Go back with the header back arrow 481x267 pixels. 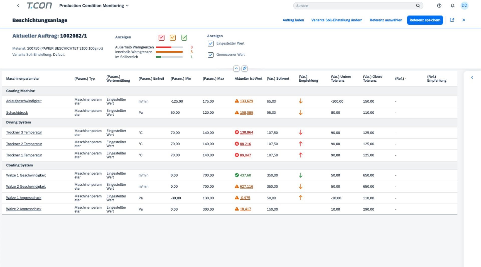(18, 6)
